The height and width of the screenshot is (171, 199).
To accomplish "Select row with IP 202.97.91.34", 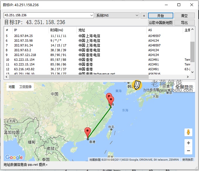I will pyautogui.click(x=97, y=45).
